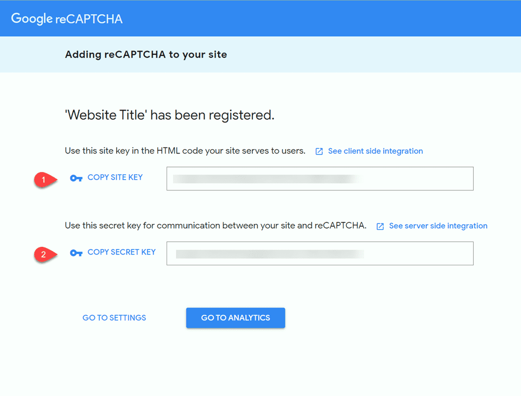Go to the Settings page
Image resolution: width=521 pixels, height=396 pixels.
114,318
